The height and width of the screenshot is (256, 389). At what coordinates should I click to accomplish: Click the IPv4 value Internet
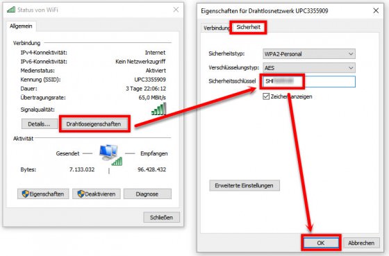[x=156, y=53]
